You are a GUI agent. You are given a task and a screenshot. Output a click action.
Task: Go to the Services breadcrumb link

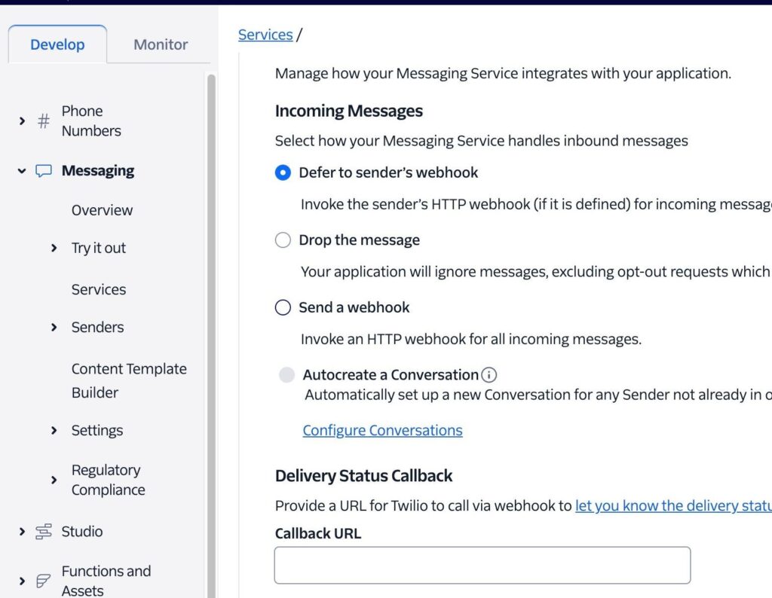point(265,35)
